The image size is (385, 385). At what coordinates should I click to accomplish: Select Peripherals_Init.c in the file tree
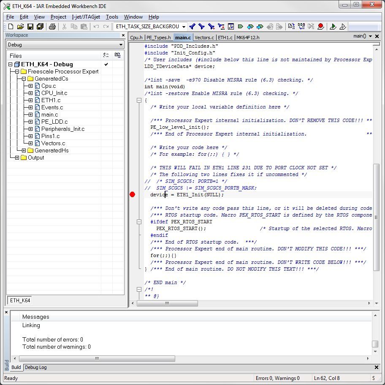point(63,129)
